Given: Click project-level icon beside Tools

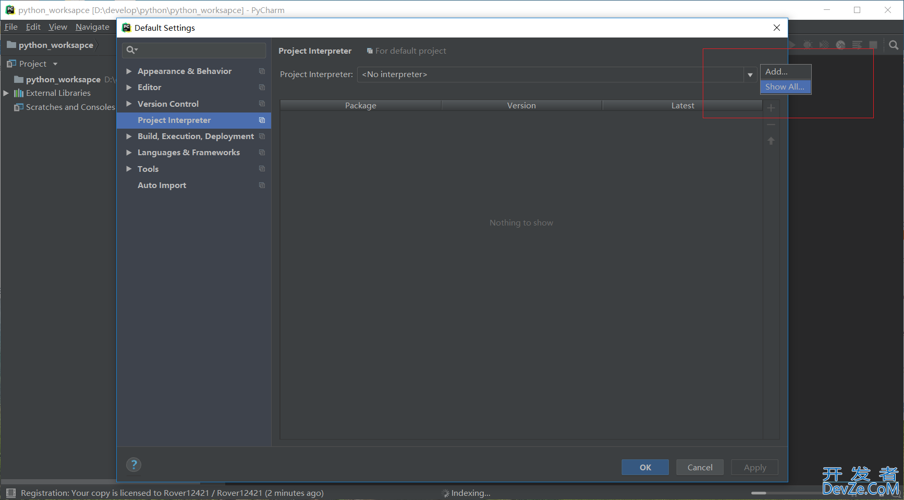Looking at the screenshot, I should 262,169.
